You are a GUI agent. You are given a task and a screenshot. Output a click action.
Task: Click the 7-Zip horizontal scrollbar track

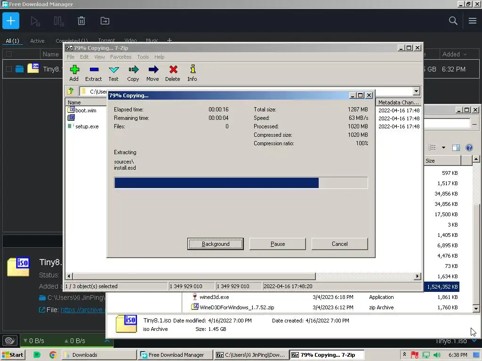(x=365, y=276)
